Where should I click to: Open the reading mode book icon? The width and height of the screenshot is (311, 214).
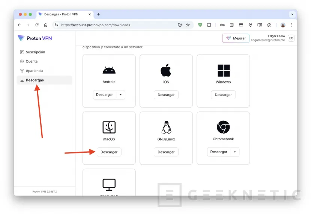260,25
